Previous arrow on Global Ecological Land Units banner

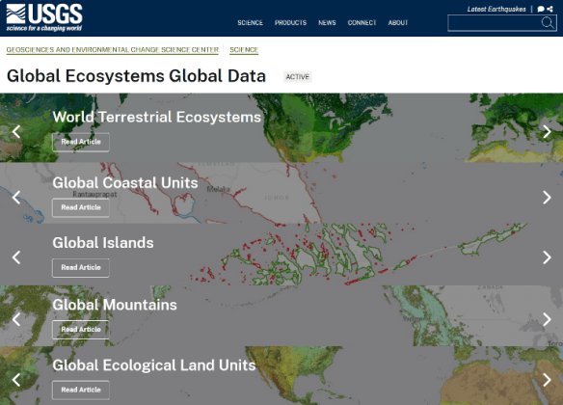pyautogui.click(x=16, y=380)
